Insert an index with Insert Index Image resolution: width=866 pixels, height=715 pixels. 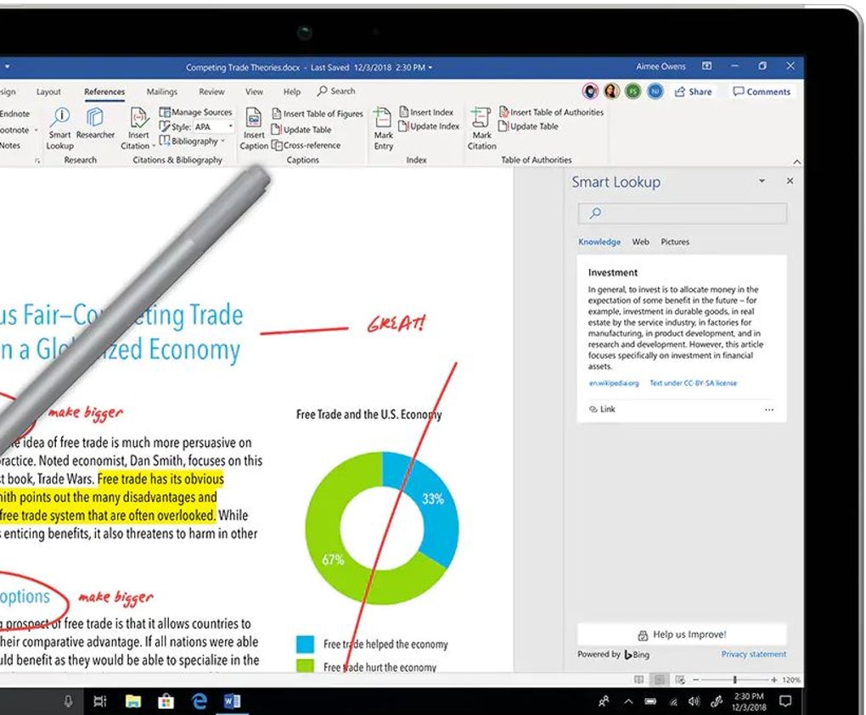430,111
